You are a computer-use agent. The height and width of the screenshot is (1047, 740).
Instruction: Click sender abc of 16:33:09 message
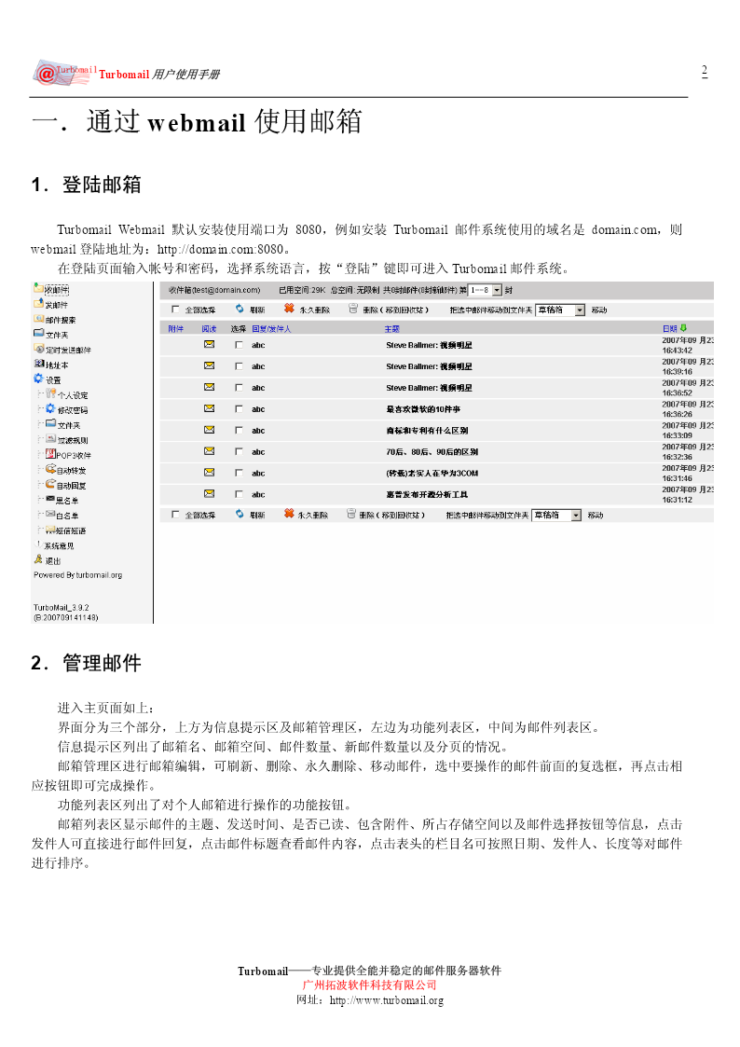point(258,431)
